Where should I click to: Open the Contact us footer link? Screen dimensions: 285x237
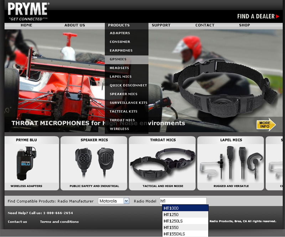point(17,222)
